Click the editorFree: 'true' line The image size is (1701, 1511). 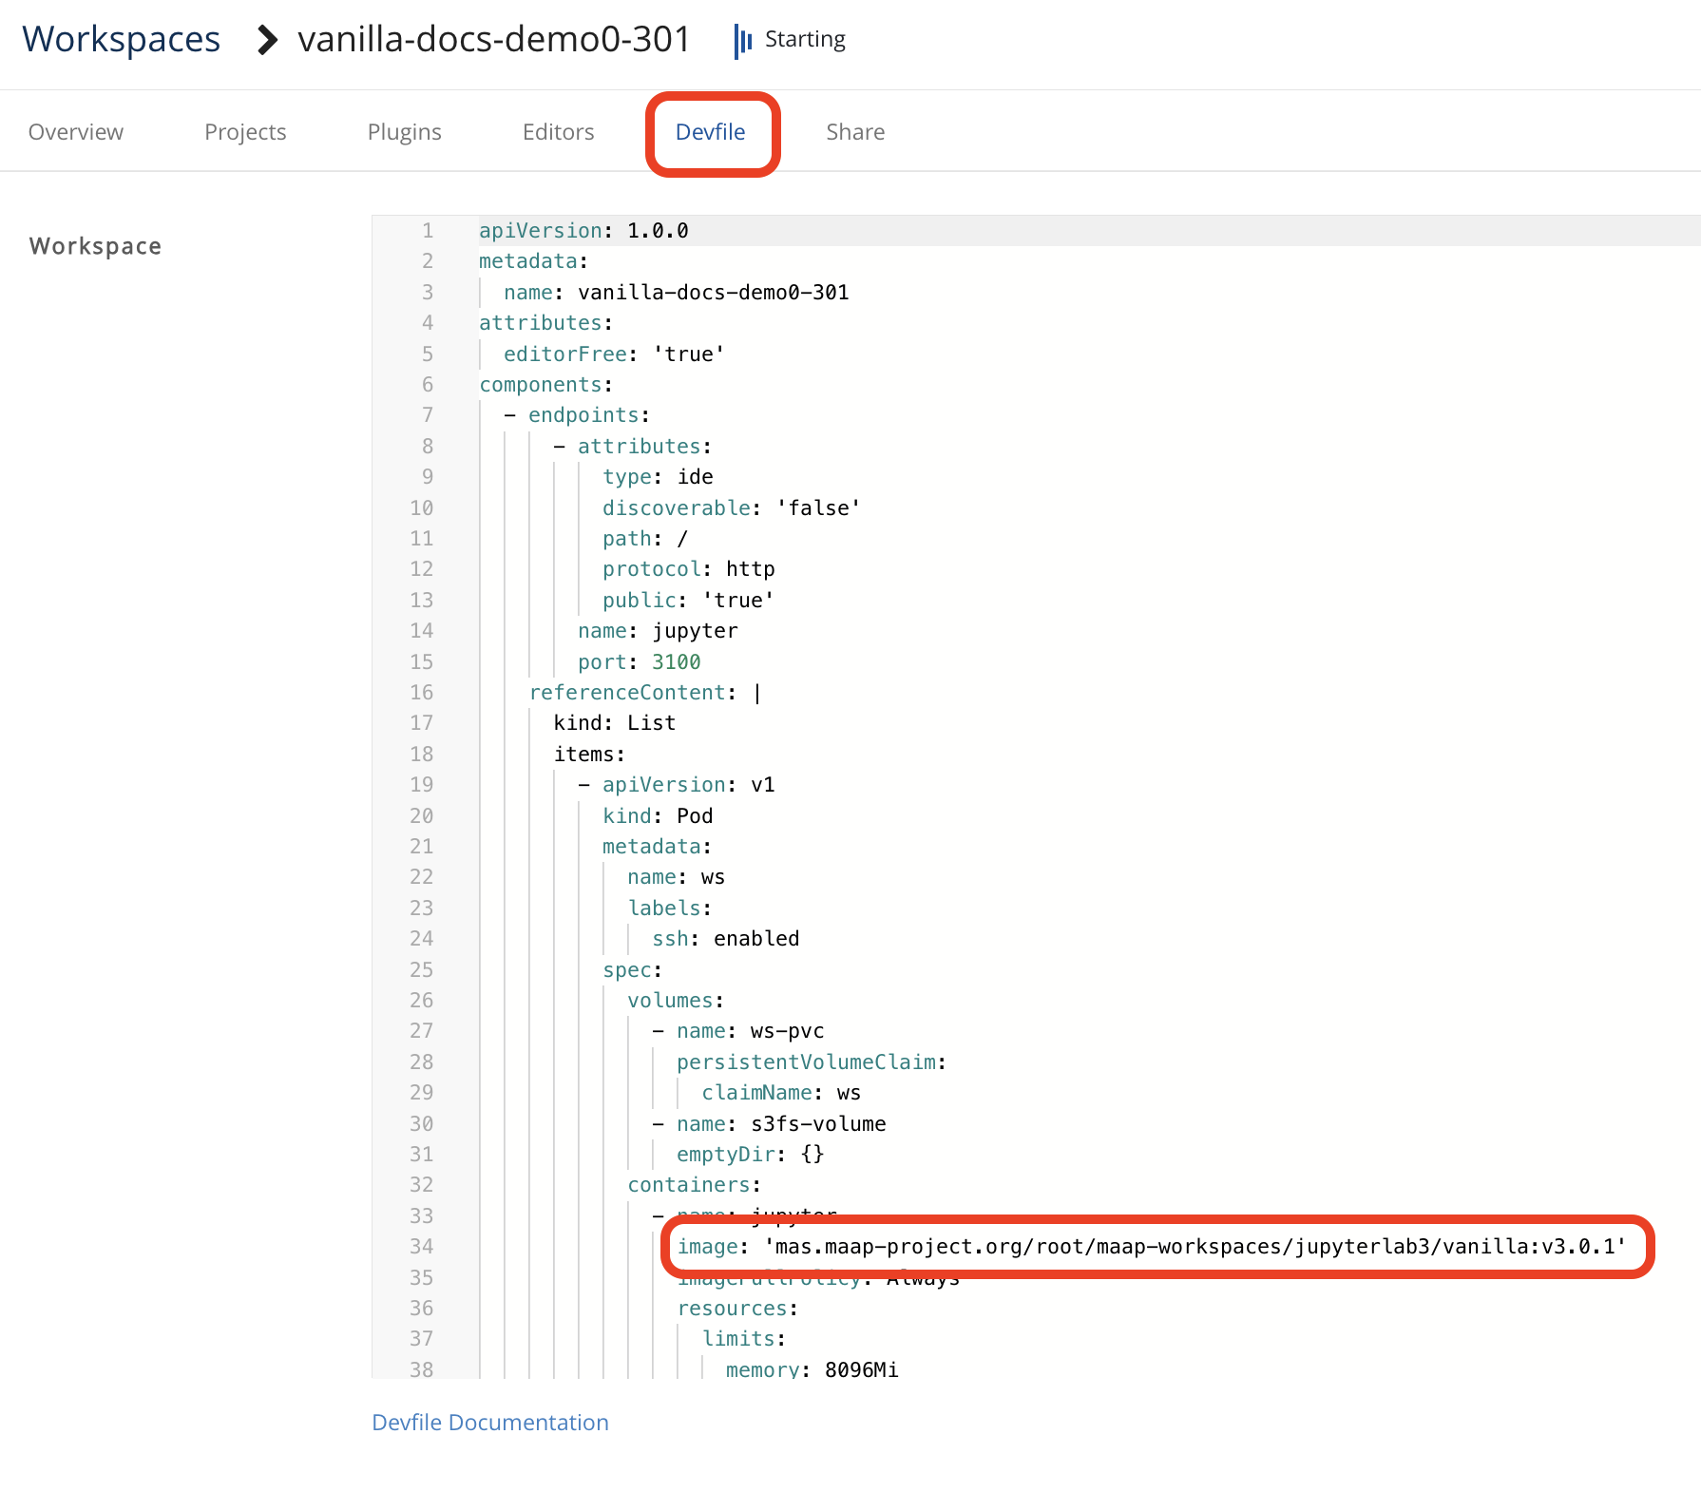pyautogui.click(x=614, y=354)
